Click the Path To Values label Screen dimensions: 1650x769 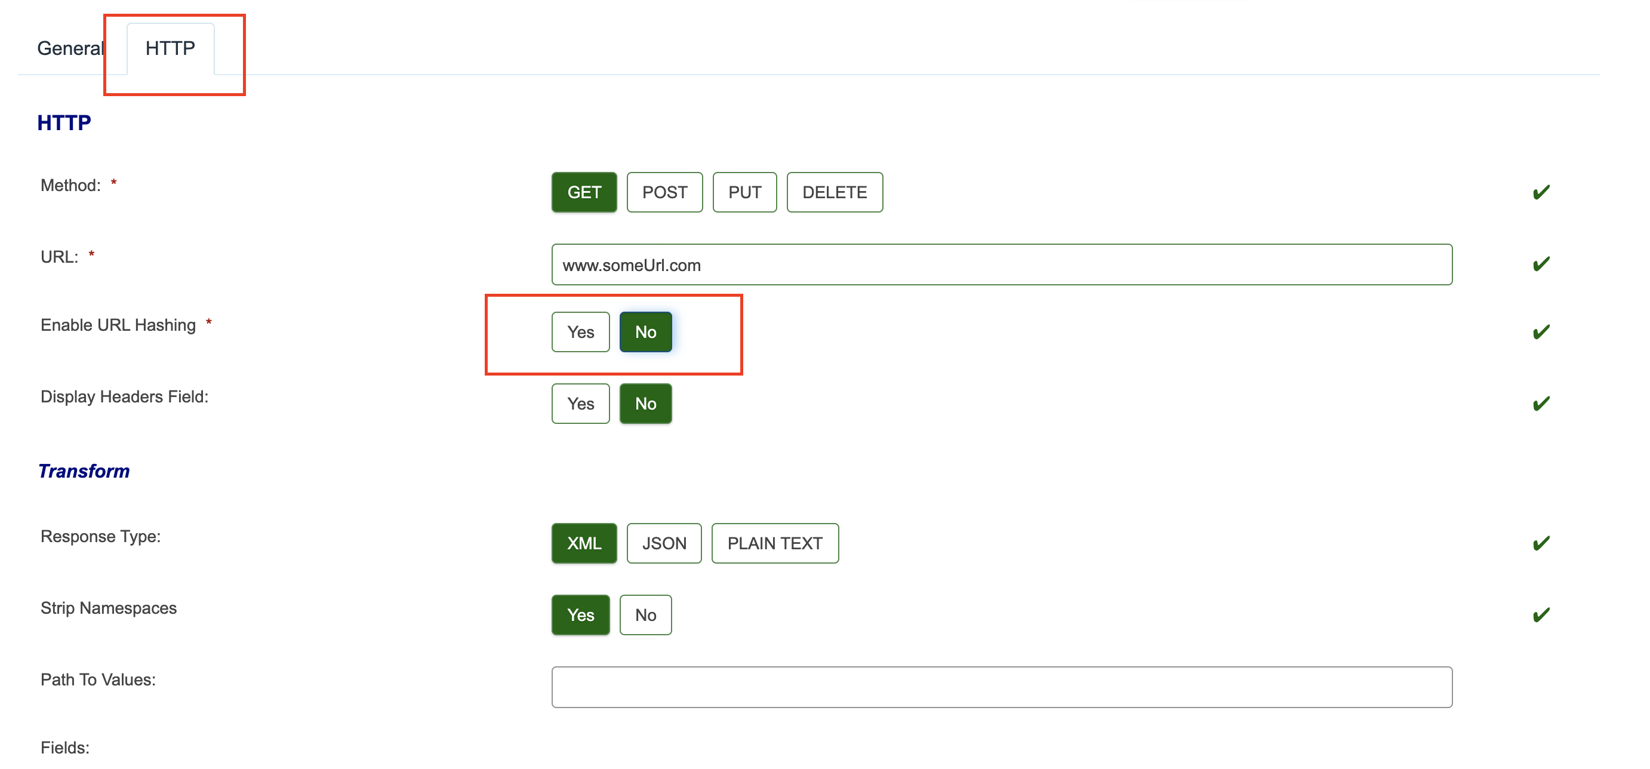(x=98, y=680)
